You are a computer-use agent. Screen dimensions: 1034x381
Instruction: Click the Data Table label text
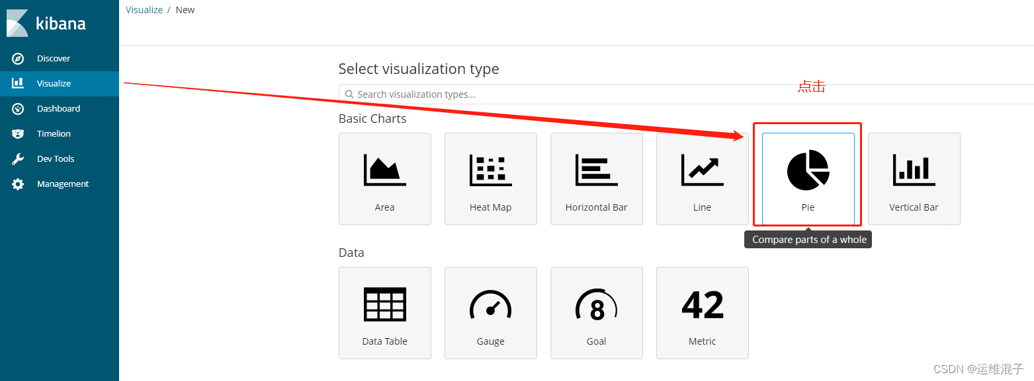click(x=385, y=341)
